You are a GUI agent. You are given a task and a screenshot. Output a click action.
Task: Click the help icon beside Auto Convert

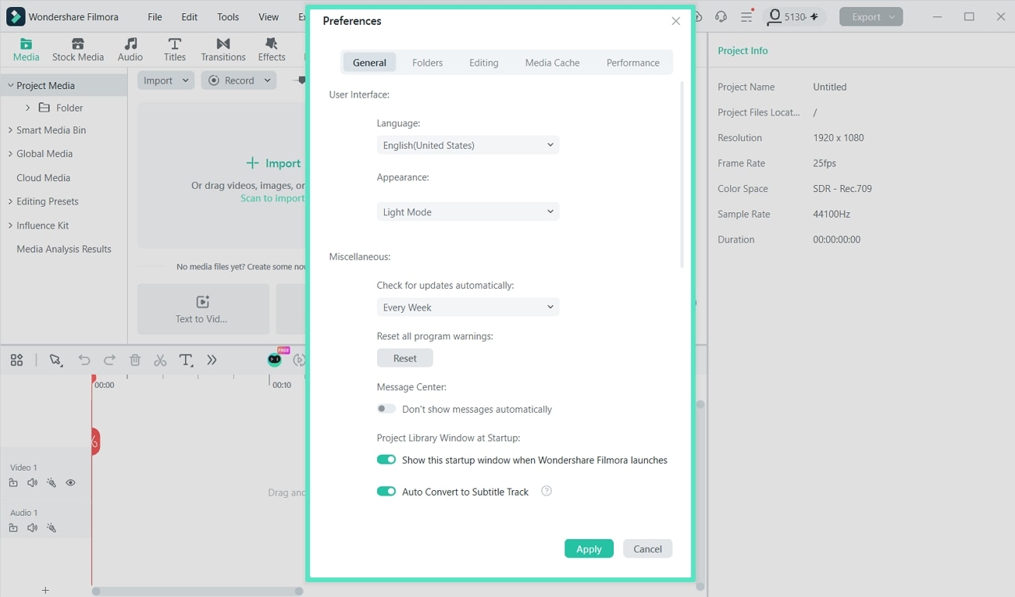tap(547, 491)
